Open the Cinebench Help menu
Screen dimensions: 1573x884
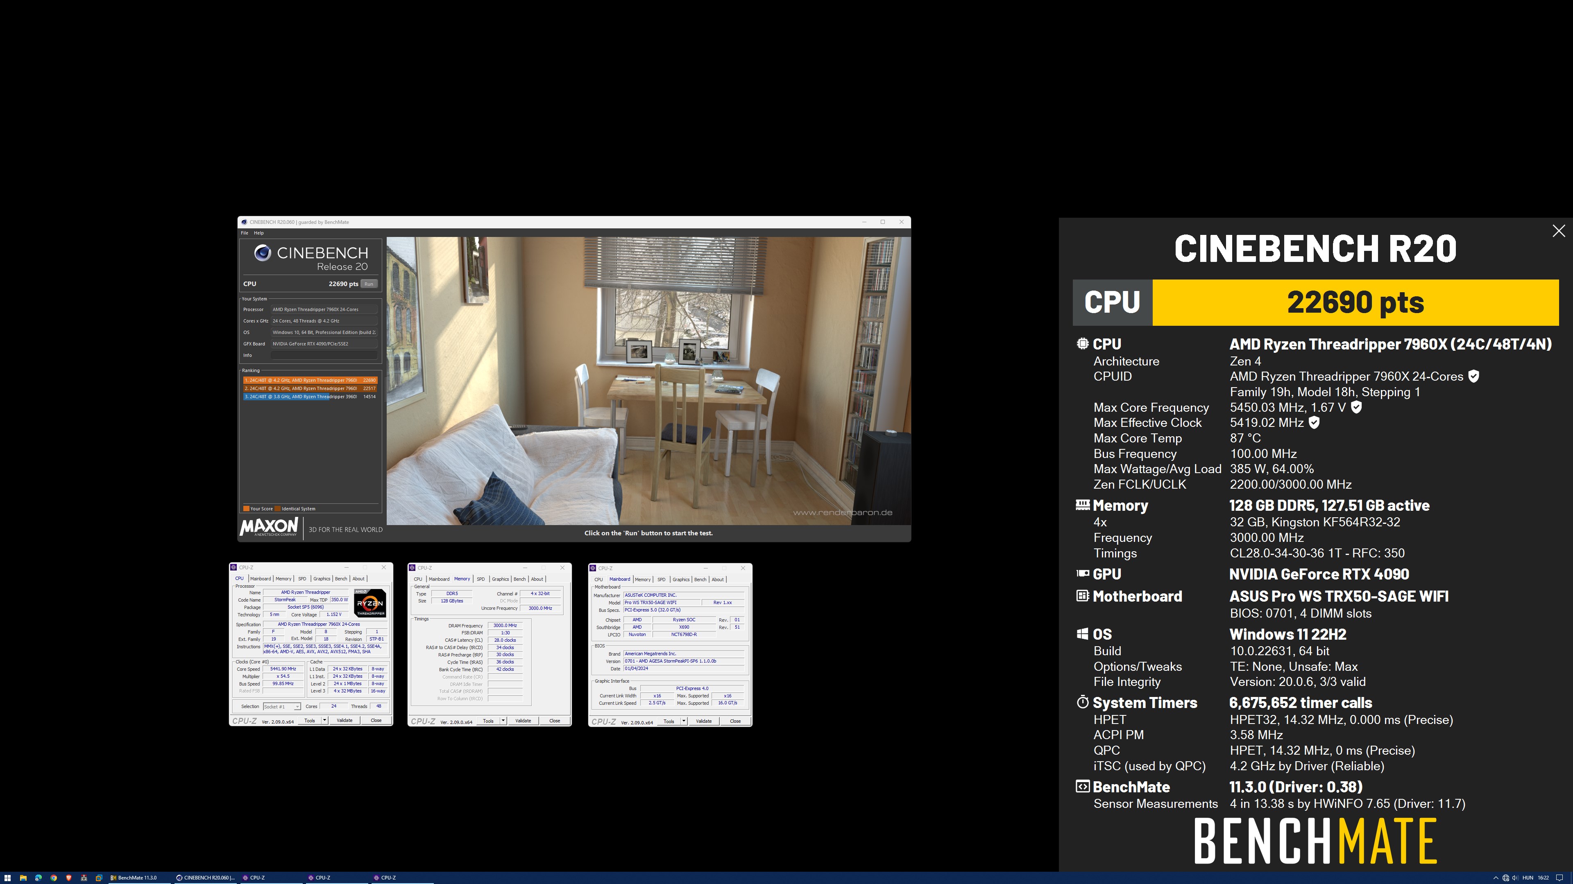(x=259, y=233)
